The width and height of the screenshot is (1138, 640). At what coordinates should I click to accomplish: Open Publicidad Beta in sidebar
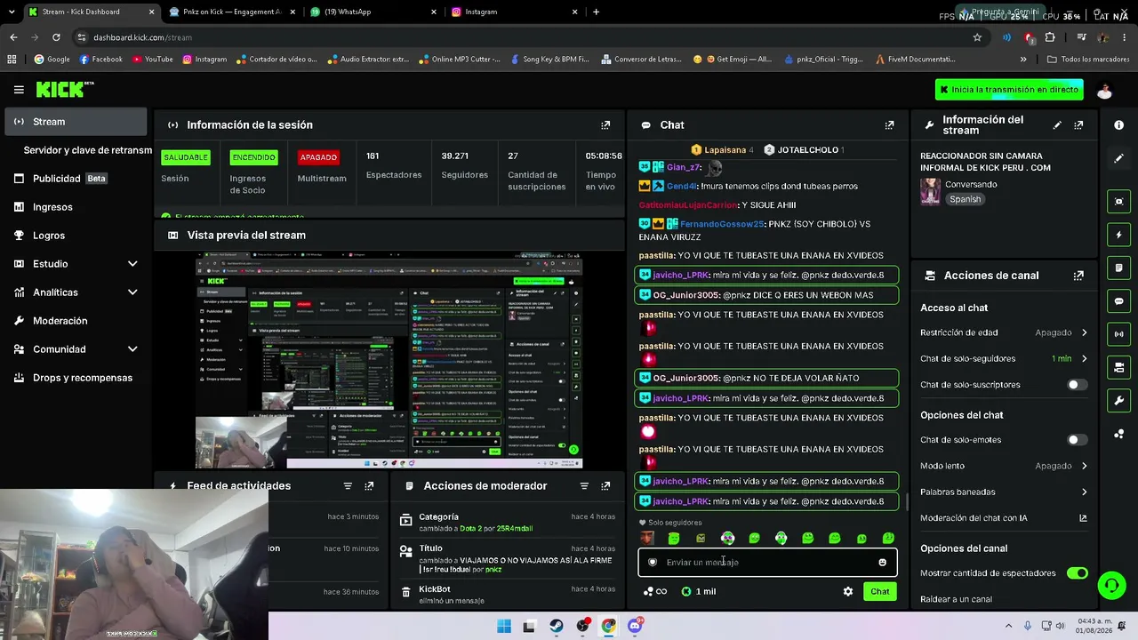[x=76, y=179]
